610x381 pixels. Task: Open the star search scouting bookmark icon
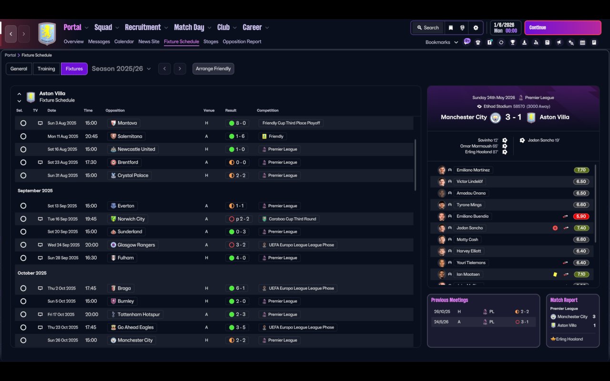pos(571,42)
